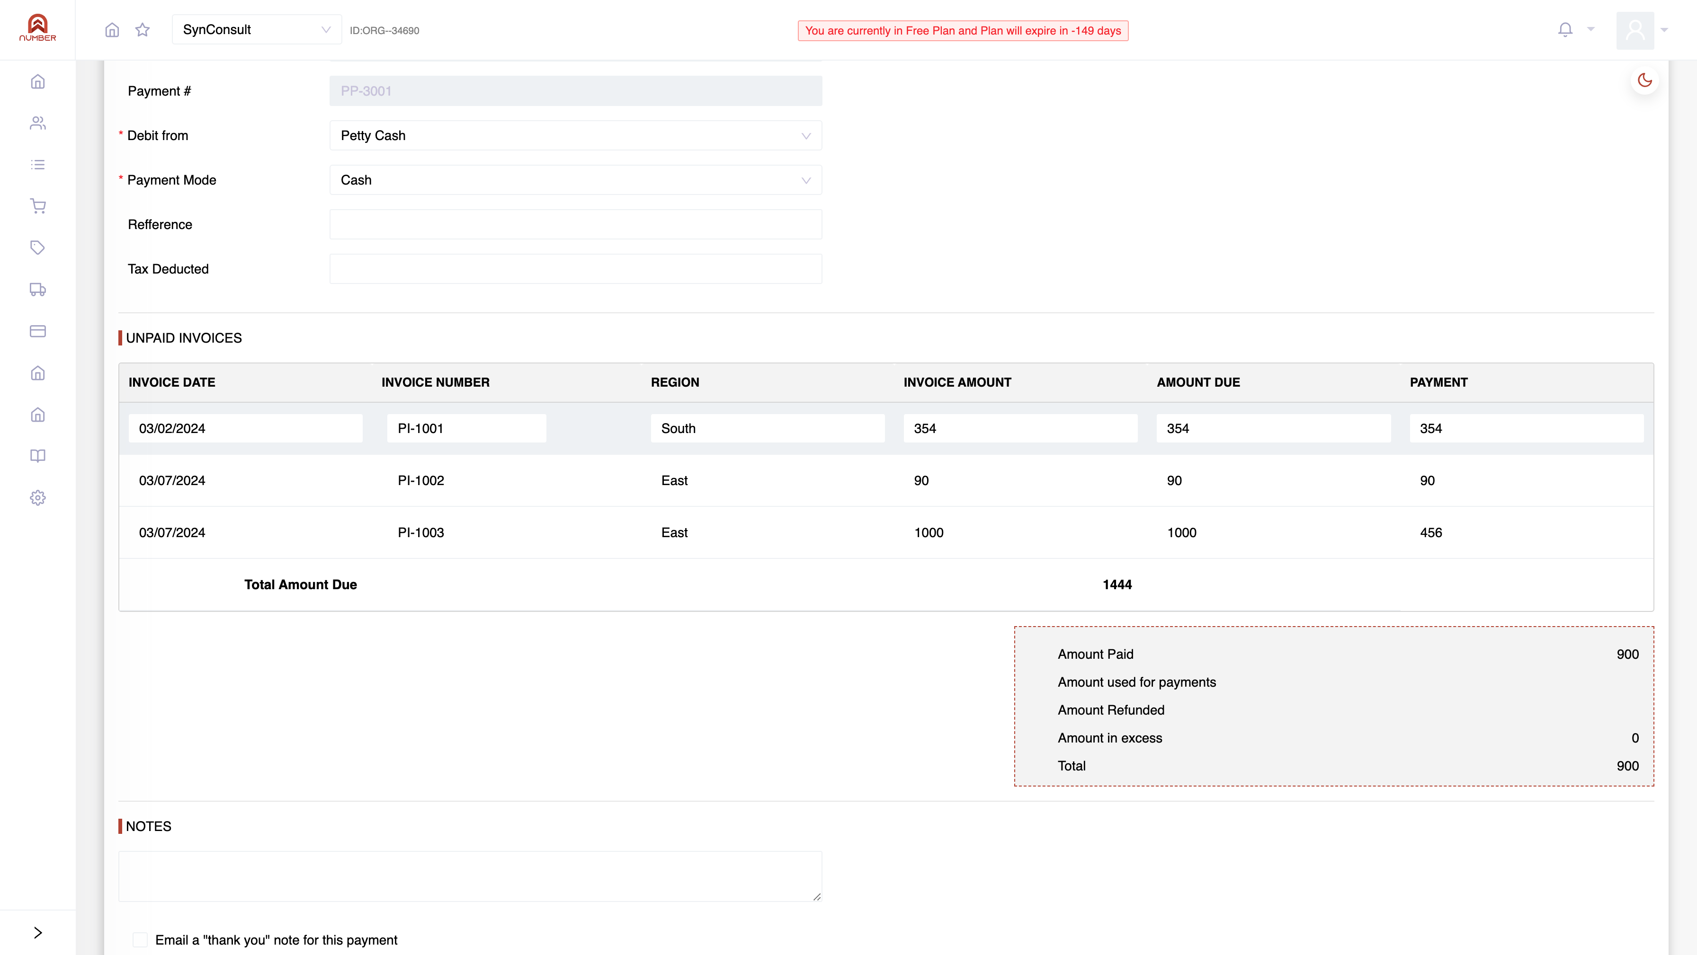Open credit card icon in sidebar
The width and height of the screenshot is (1697, 955).
pos(37,331)
